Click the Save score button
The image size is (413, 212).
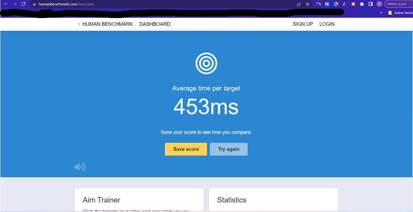point(186,149)
